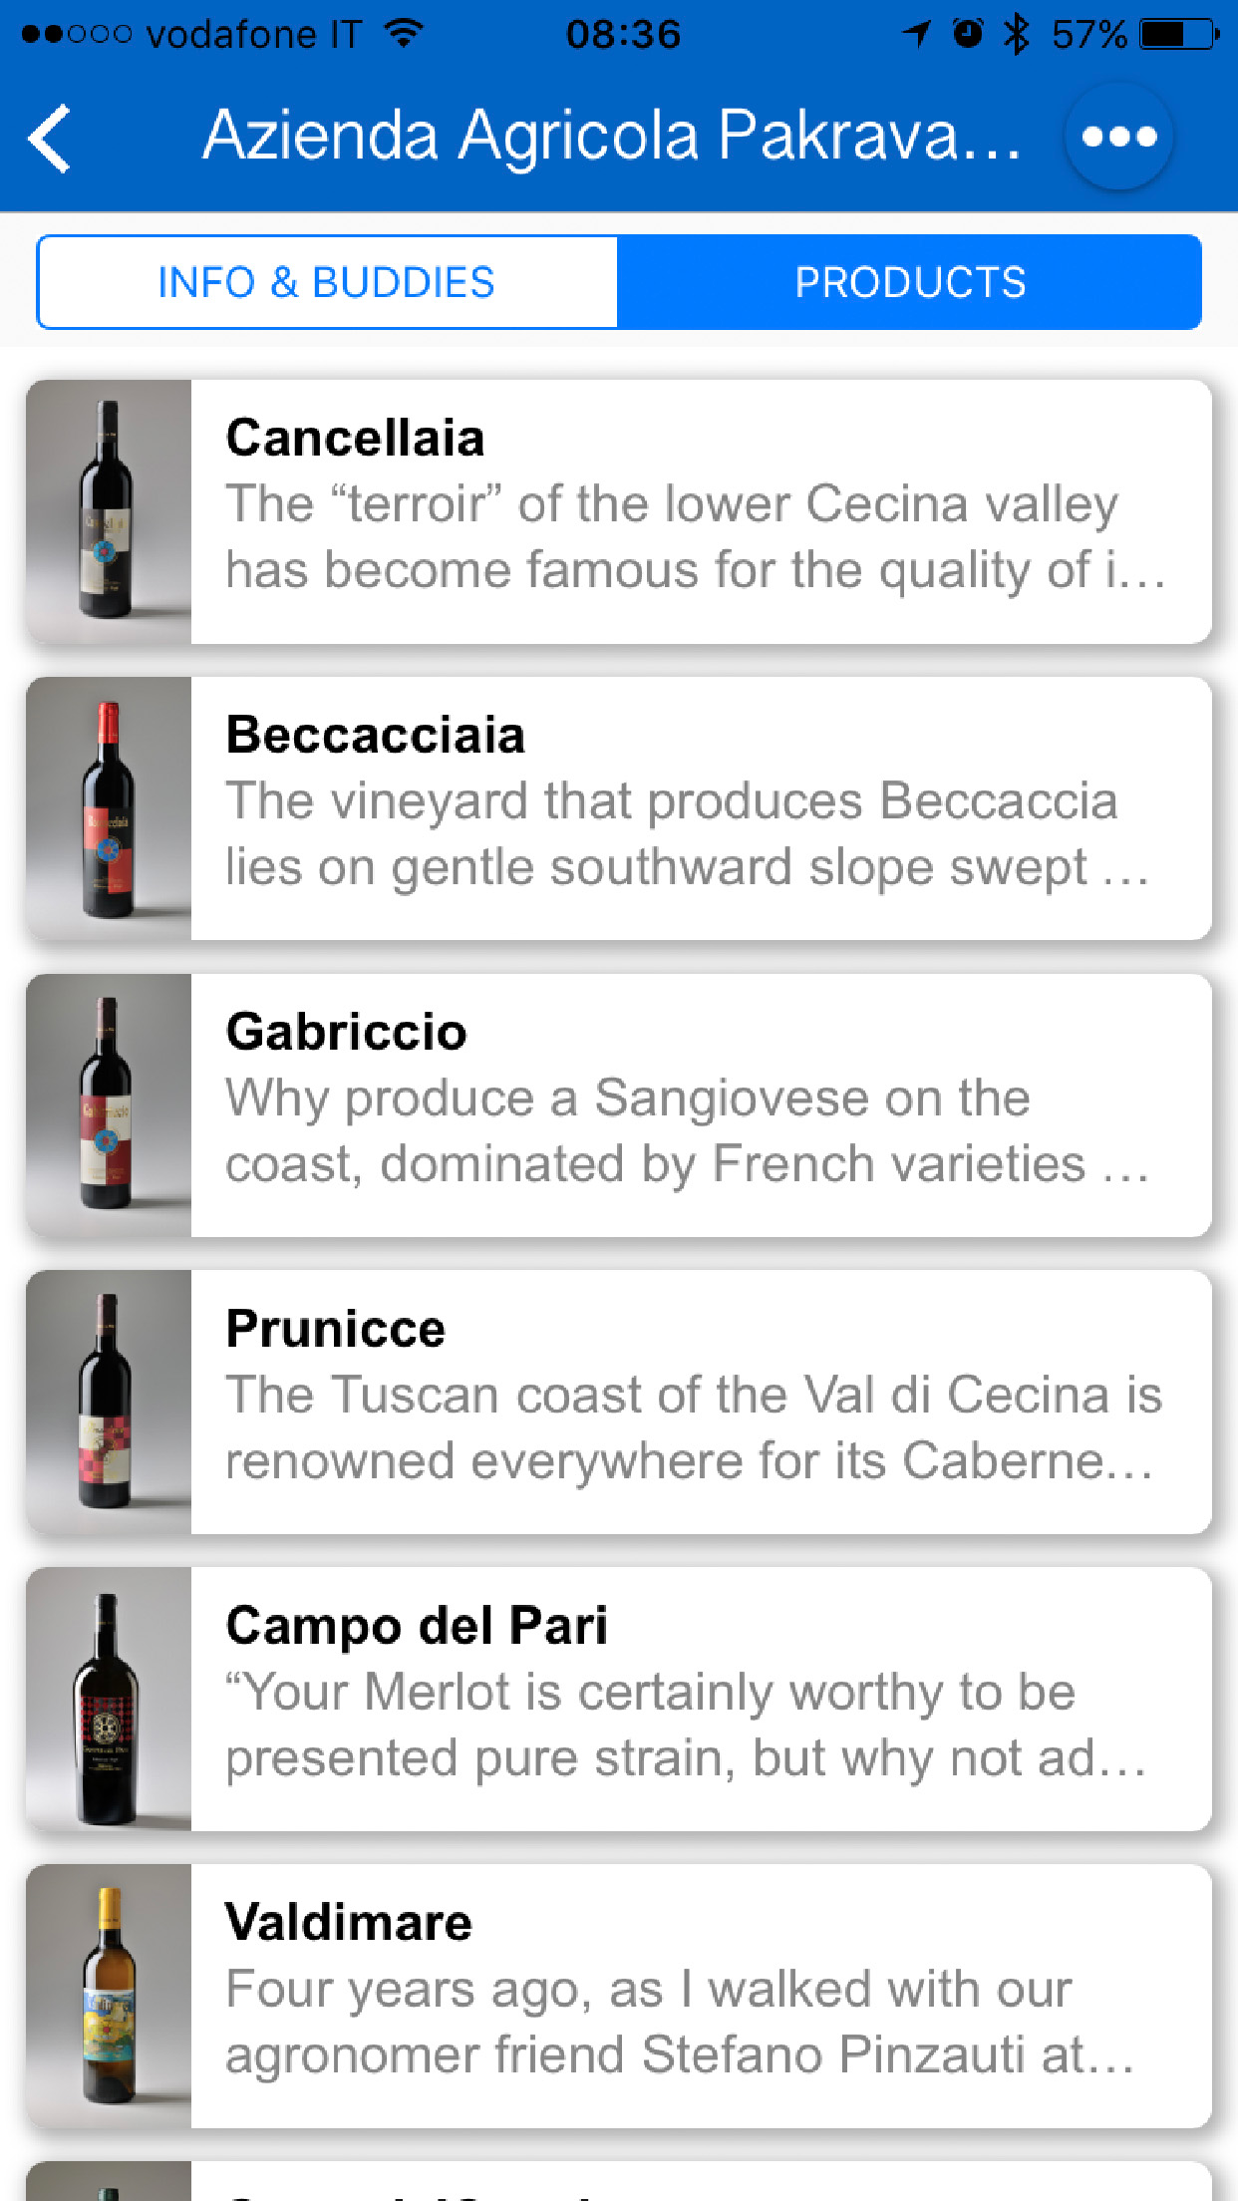The width and height of the screenshot is (1238, 2201).
Task: Tap the Bluetooth status icon
Action: pyautogui.click(x=1016, y=34)
